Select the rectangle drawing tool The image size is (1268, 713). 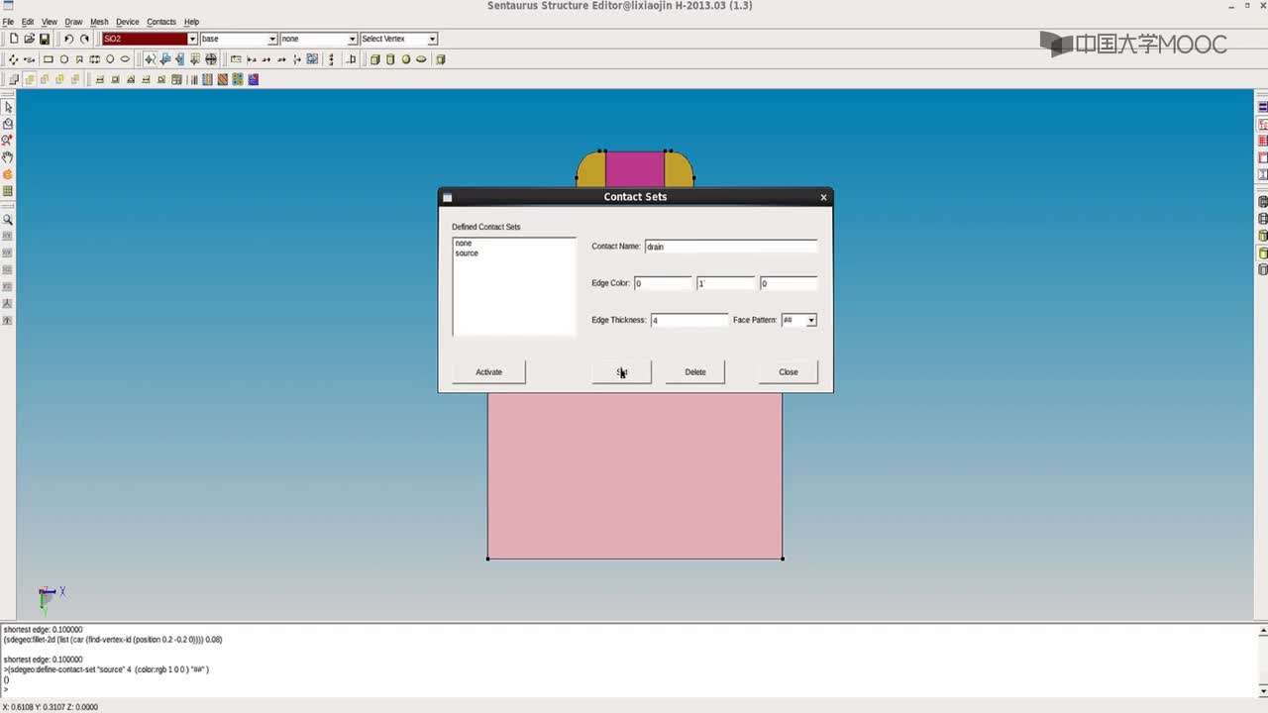[48, 59]
